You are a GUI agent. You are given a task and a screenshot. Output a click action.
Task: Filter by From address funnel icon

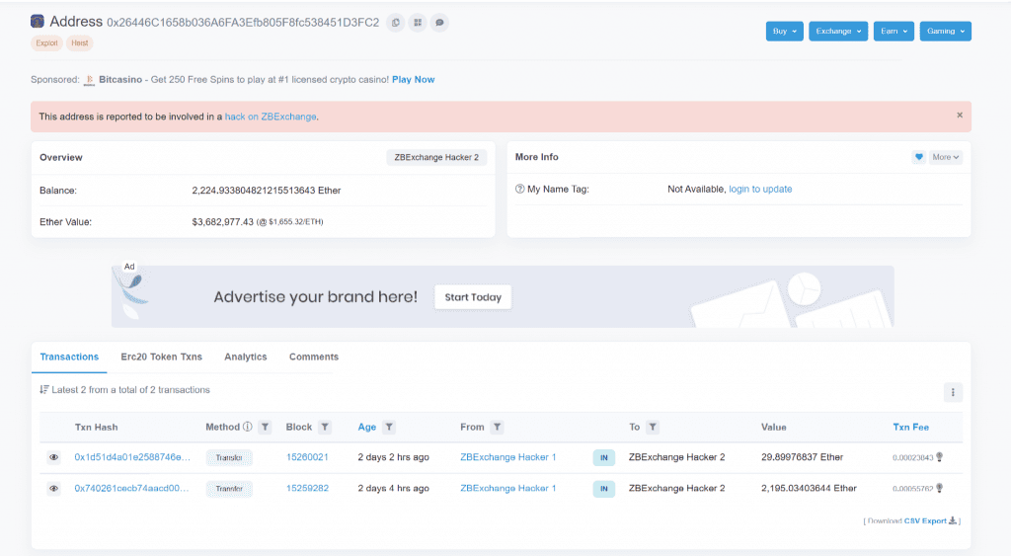click(x=498, y=427)
